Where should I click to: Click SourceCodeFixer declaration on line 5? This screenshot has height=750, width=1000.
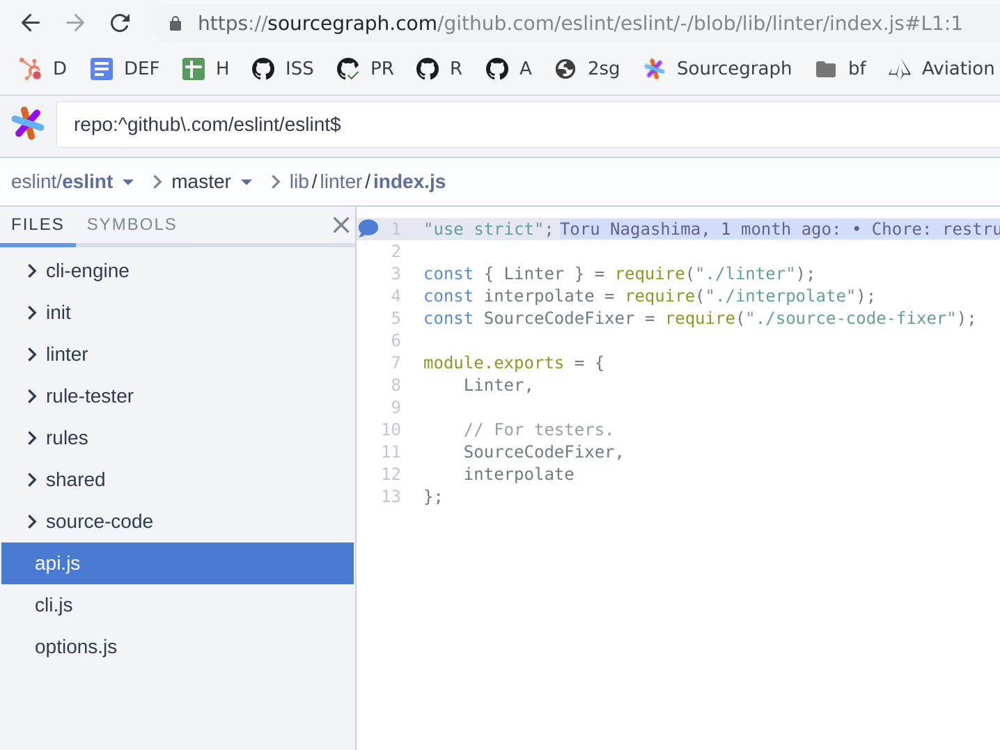click(559, 318)
